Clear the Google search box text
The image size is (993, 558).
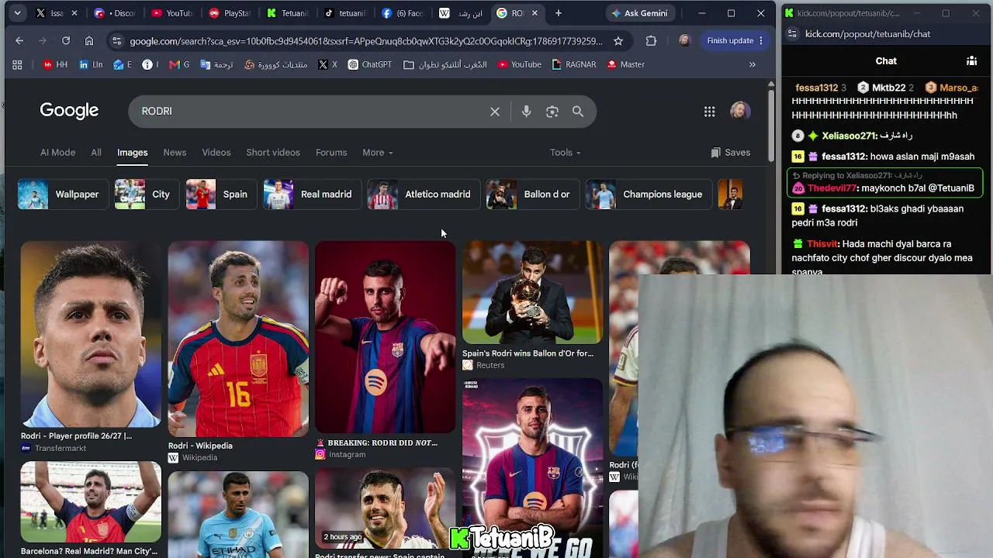[495, 112]
